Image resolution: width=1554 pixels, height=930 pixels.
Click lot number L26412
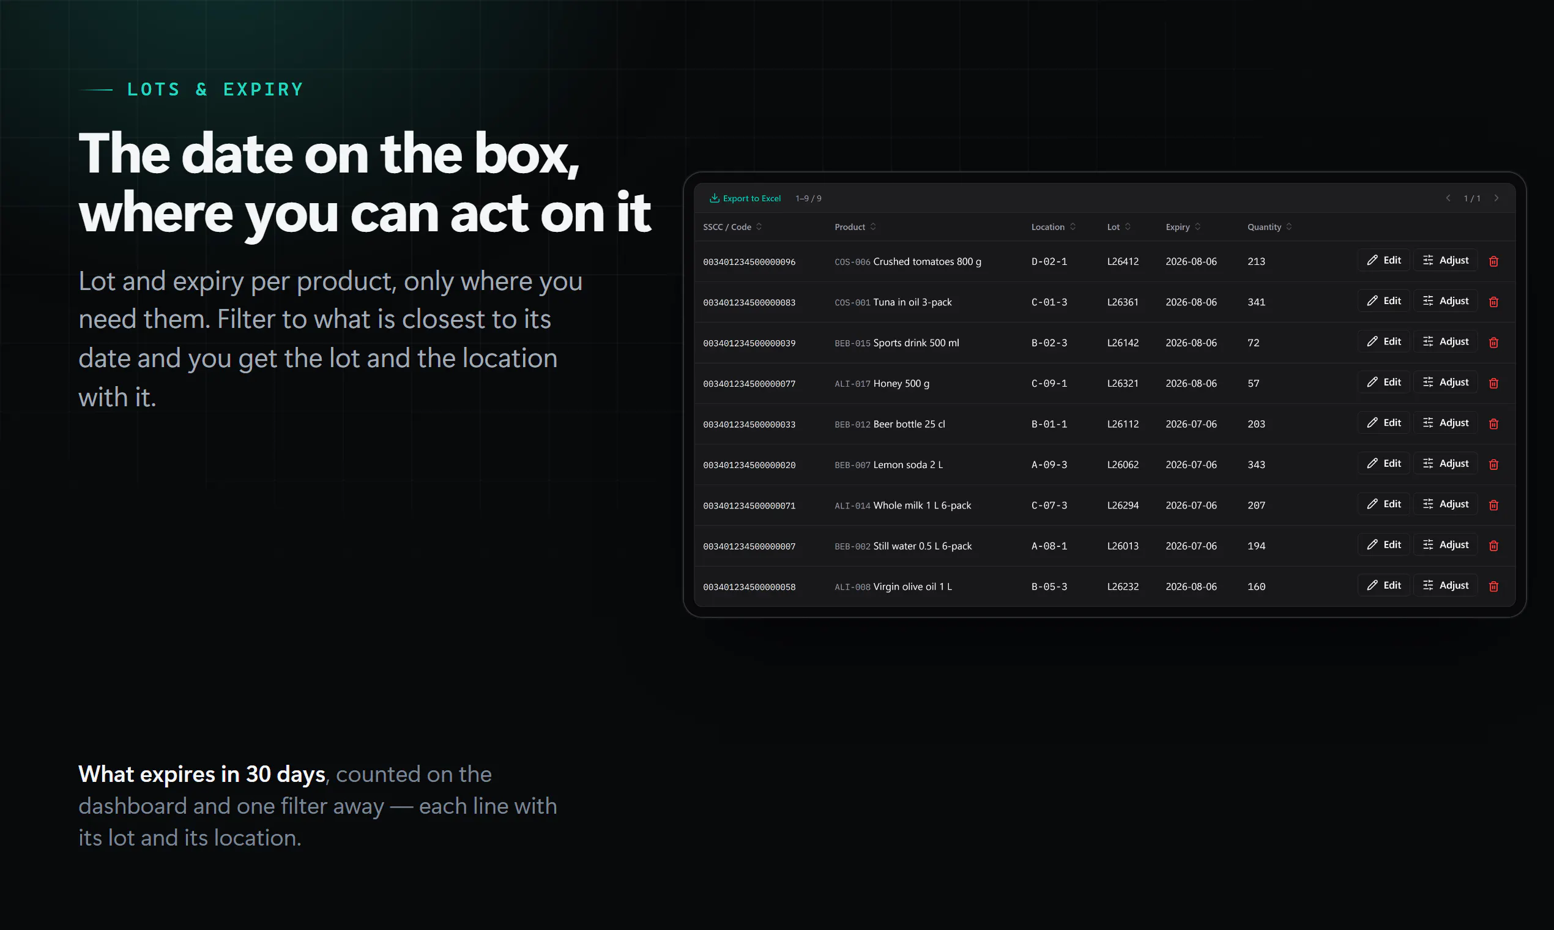[1123, 261]
